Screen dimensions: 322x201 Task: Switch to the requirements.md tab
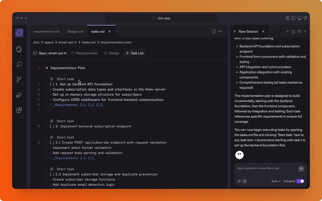(x=46, y=31)
